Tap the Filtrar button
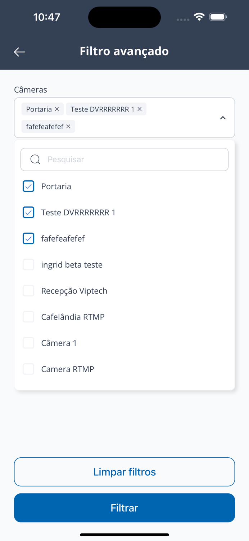The height and width of the screenshot is (541, 249). pos(124,508)
